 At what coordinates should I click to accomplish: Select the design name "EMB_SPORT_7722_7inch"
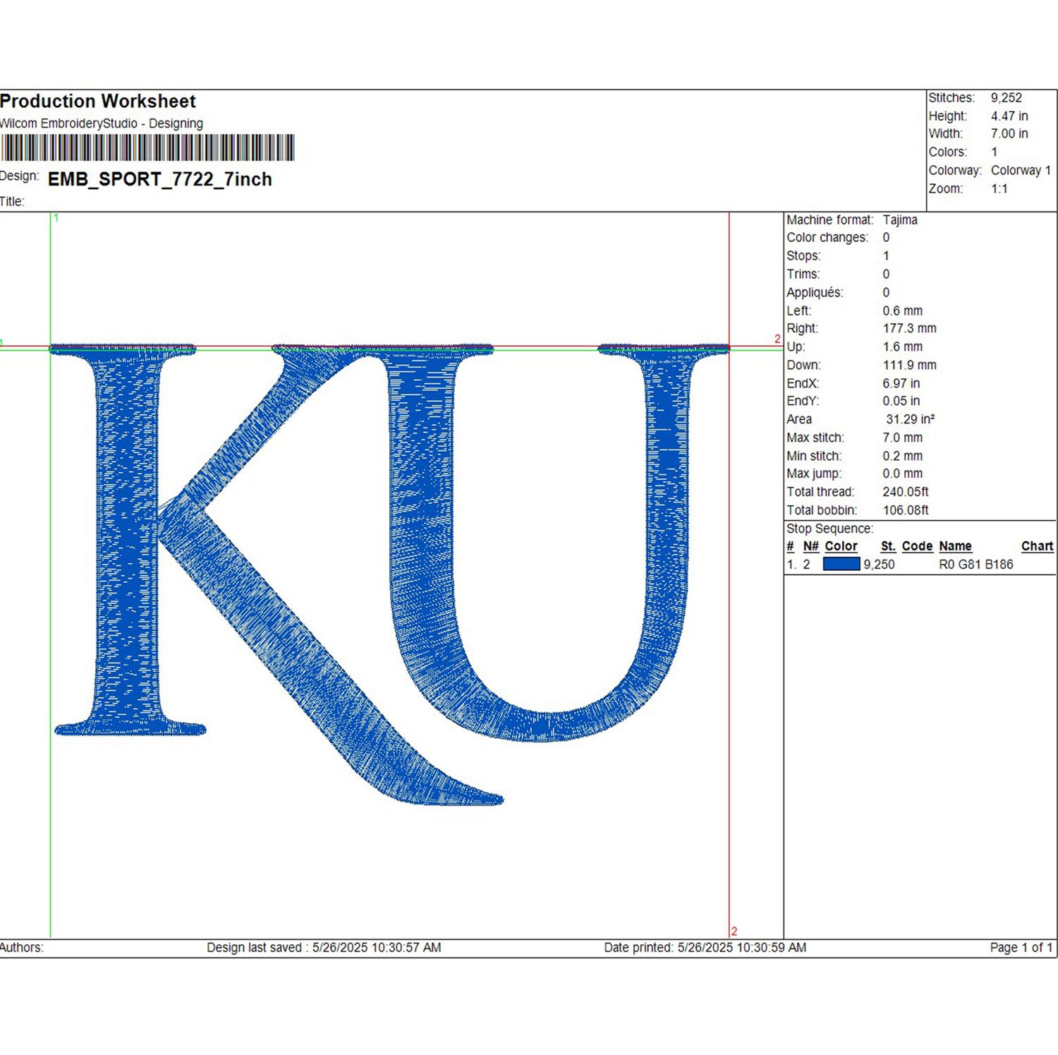tap(160, 179)
